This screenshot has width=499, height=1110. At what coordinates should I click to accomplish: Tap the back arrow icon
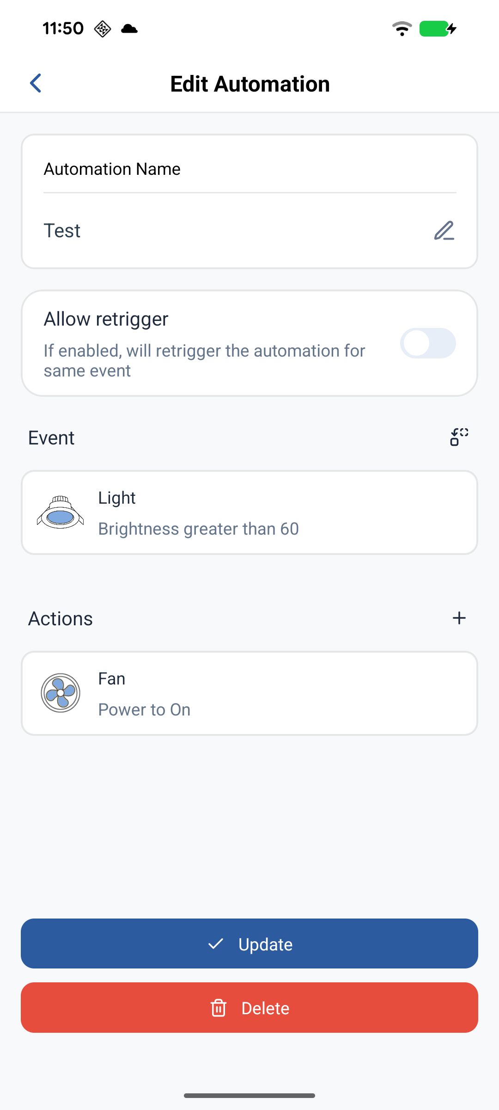click(36, 83)
